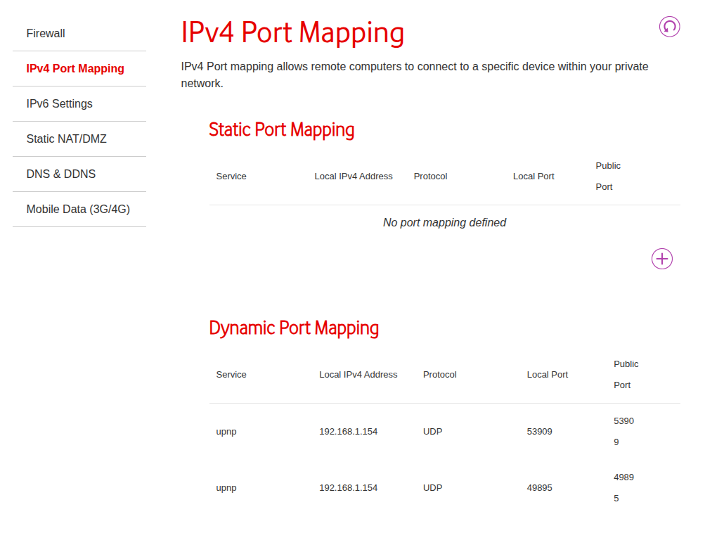Click the Dynamic Port Mapping heading
This screenshot has width=705, height=533.
coord(294,328)
